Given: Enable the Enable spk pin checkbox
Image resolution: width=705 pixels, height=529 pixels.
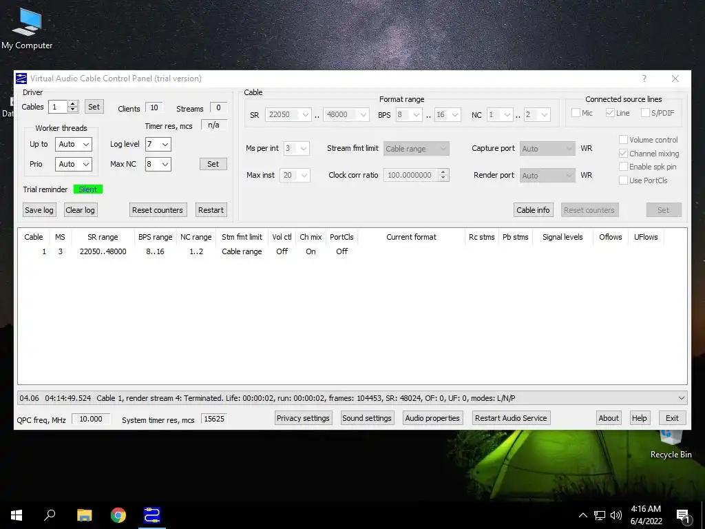Looking at the screenshot, I should 623,167.
